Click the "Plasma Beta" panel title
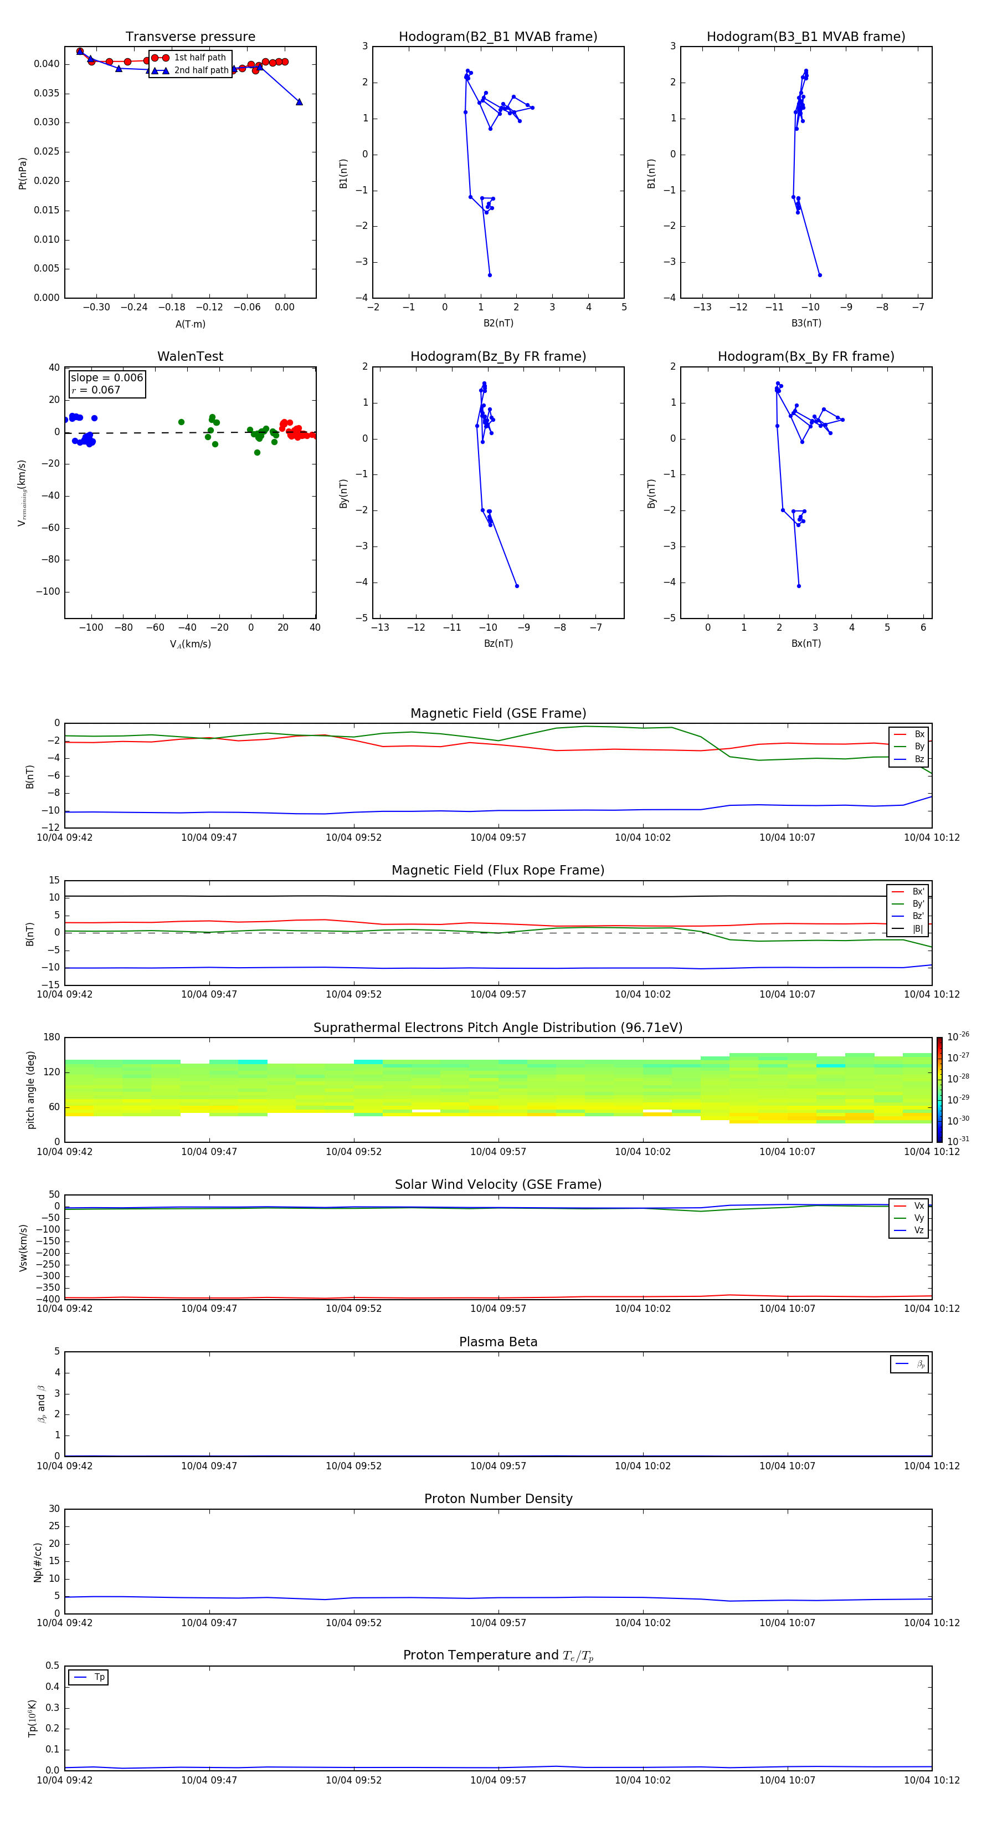 pyautogui.click(x=498, y=1342)
